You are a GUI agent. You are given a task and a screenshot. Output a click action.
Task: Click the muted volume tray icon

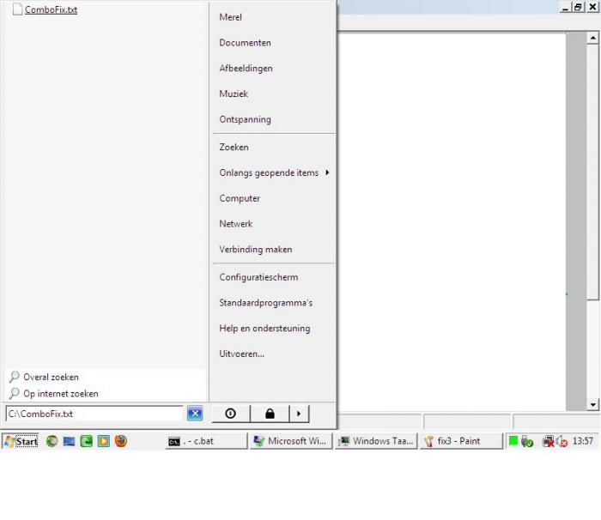tap(562, 441)
